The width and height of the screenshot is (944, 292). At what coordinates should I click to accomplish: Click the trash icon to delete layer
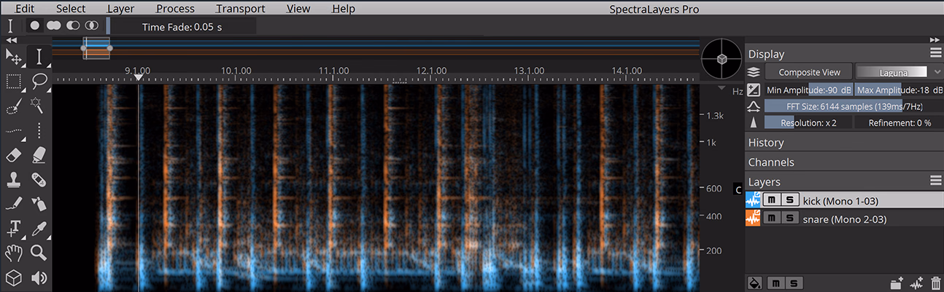click(936, 283)
